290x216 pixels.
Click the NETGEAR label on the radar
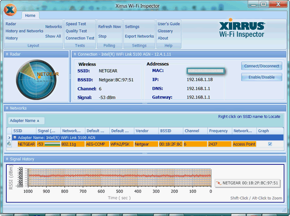coord(48,74)
